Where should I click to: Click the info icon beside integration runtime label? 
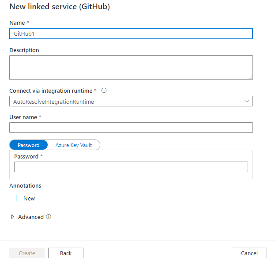(x=104, y=91)
